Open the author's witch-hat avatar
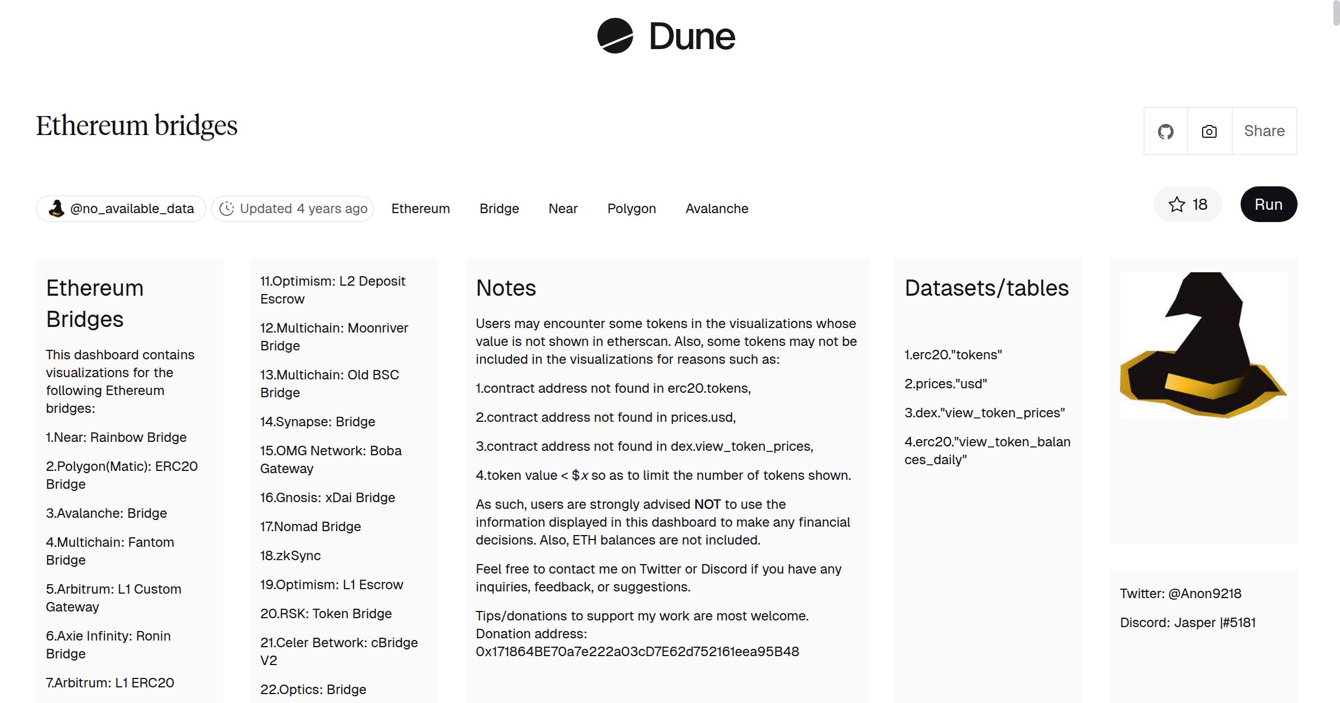 [57, 208]
